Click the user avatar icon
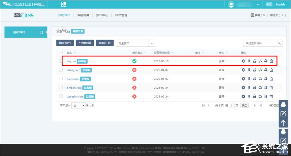This screenshot has width=291, height=156. (x=231, y=4)
